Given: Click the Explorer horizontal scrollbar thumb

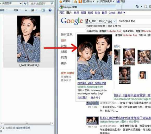Looking at the screenshot, I should coord(27,123).
